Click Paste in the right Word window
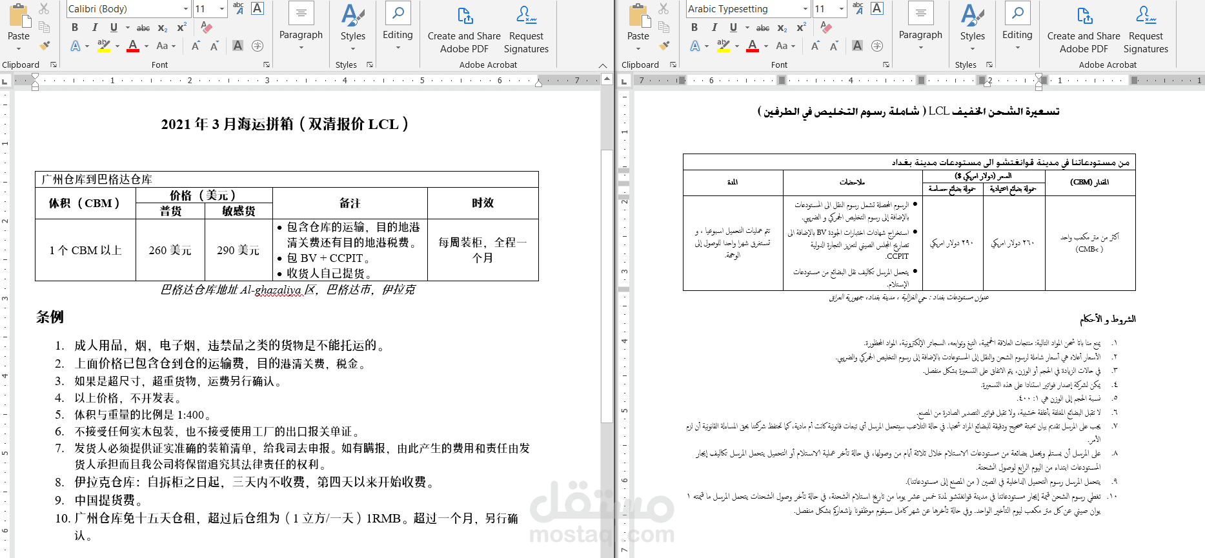Image resolution: width=1205 pixels, height=558 pixels. pyautogui.click(x=638, y=23)
